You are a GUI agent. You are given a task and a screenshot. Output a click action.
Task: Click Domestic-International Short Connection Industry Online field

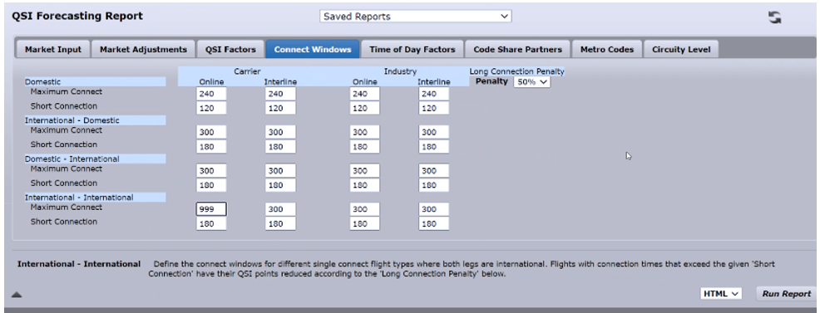point(364,186)
